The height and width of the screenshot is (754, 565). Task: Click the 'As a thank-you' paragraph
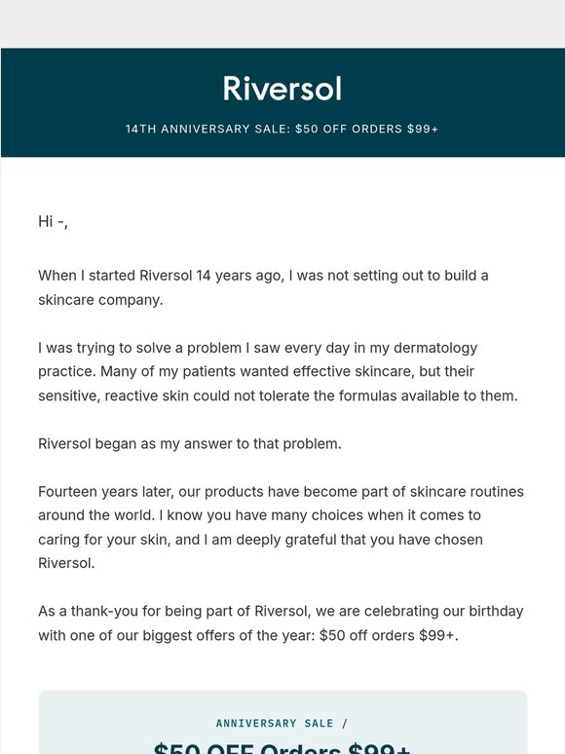281,623
